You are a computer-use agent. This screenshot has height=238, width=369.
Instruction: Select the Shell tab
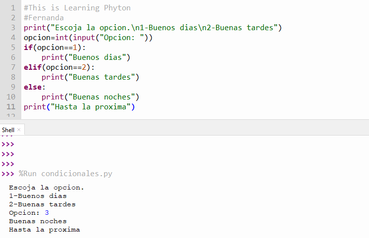(8, 130)
